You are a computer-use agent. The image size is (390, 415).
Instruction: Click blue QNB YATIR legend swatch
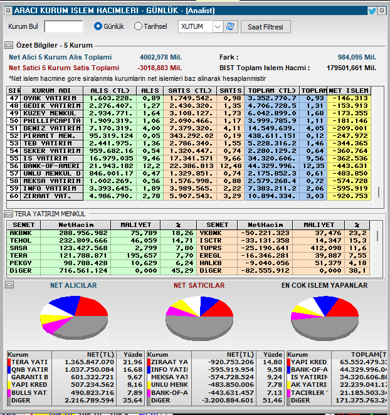click(x=9, y=369)
